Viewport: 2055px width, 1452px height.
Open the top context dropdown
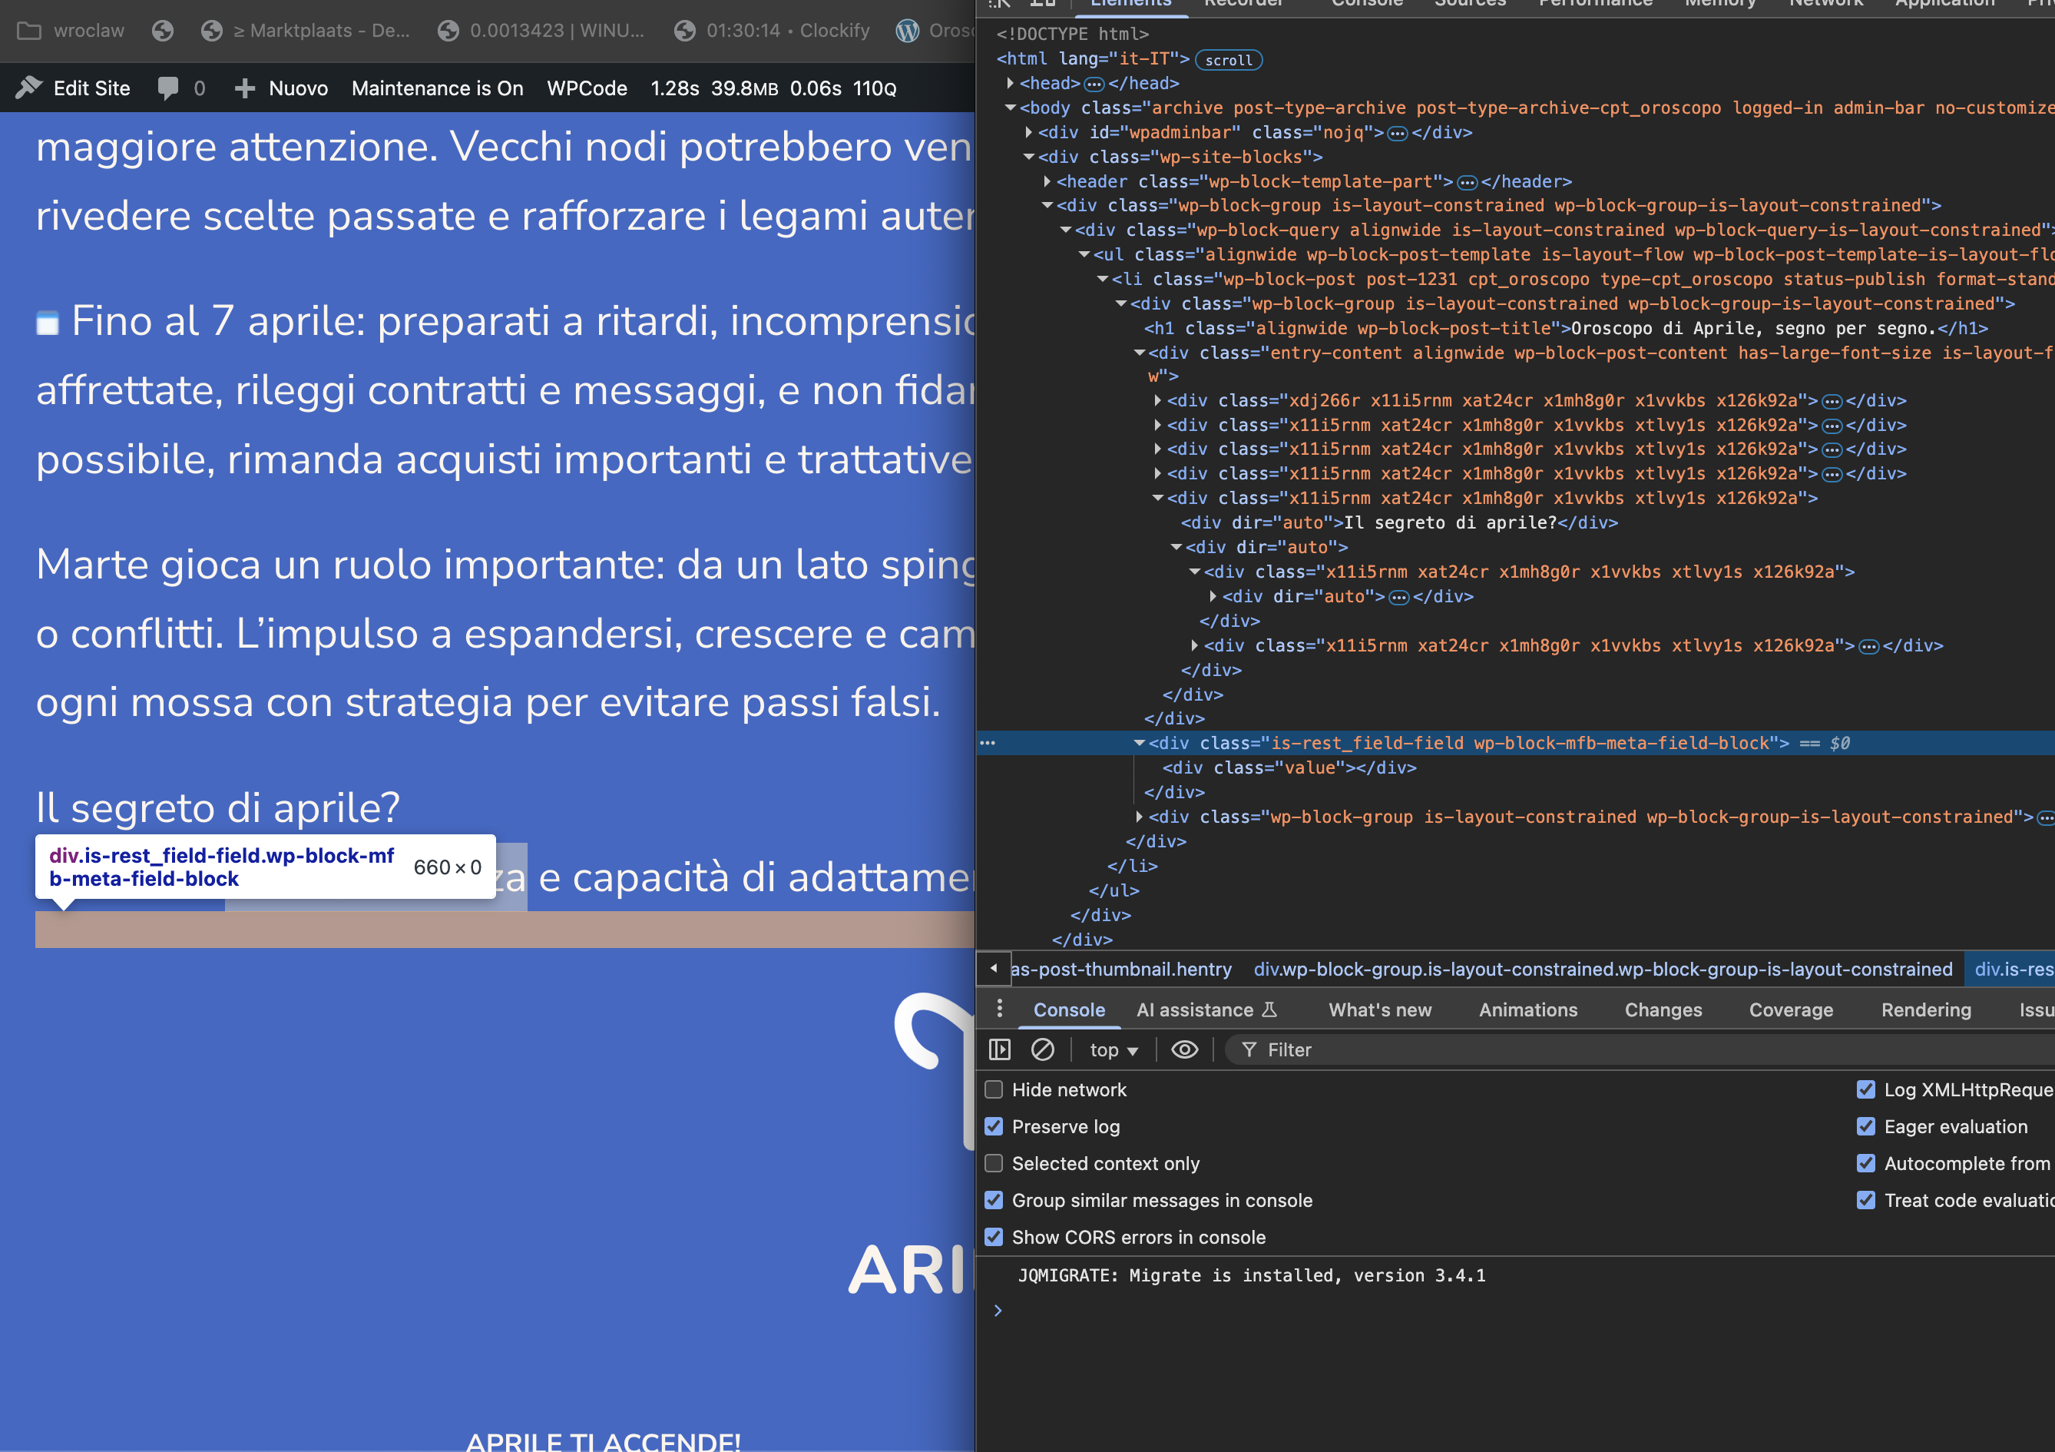[1113, 1049]
